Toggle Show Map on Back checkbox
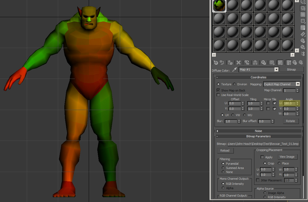 tap(218, 90)
